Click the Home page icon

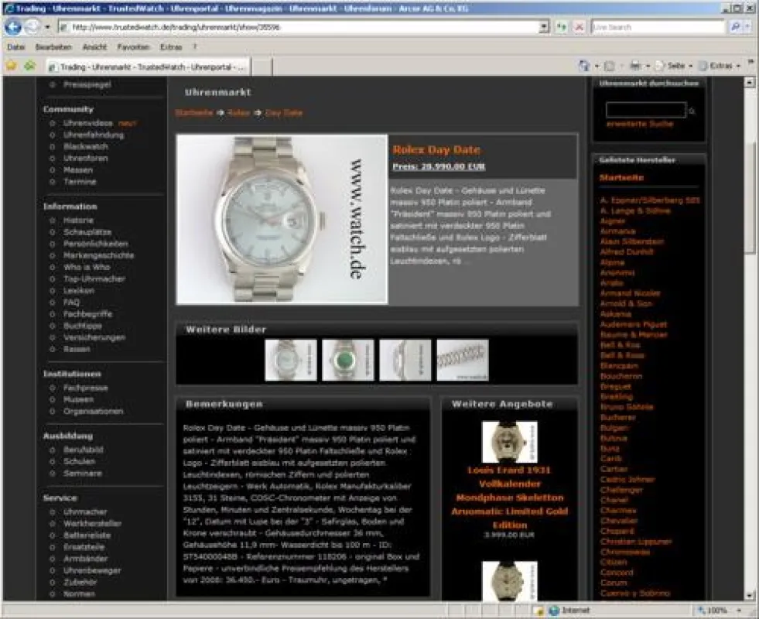click(584, 65)
